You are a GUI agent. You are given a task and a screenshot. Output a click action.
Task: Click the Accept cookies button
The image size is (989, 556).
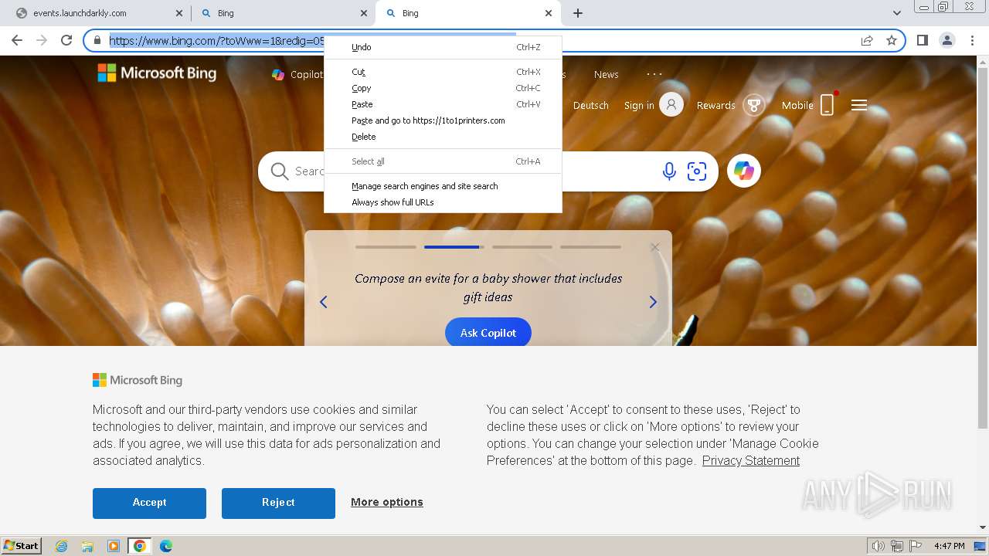[149, 503]
